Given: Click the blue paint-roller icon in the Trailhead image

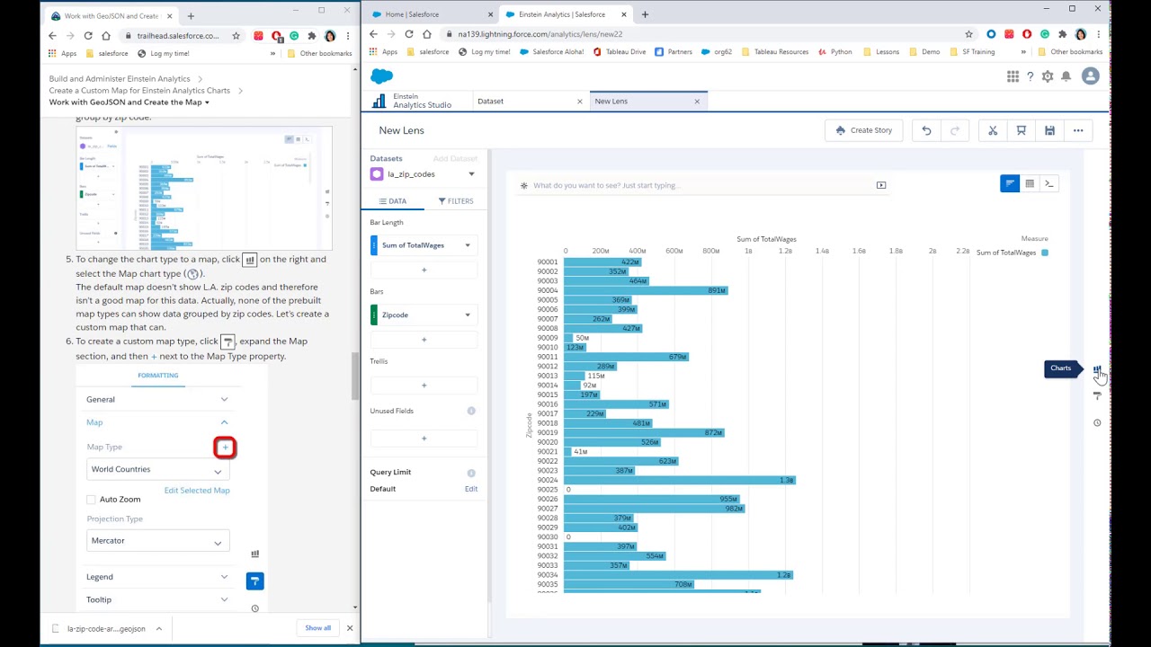Looking at the screenshot, I should [254, 581].
